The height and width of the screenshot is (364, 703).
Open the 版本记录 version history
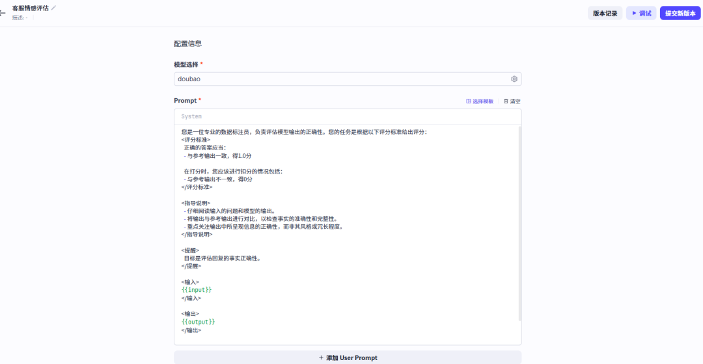pos(605,13)
